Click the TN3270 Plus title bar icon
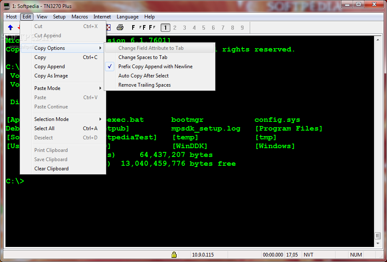 [7, 6]
